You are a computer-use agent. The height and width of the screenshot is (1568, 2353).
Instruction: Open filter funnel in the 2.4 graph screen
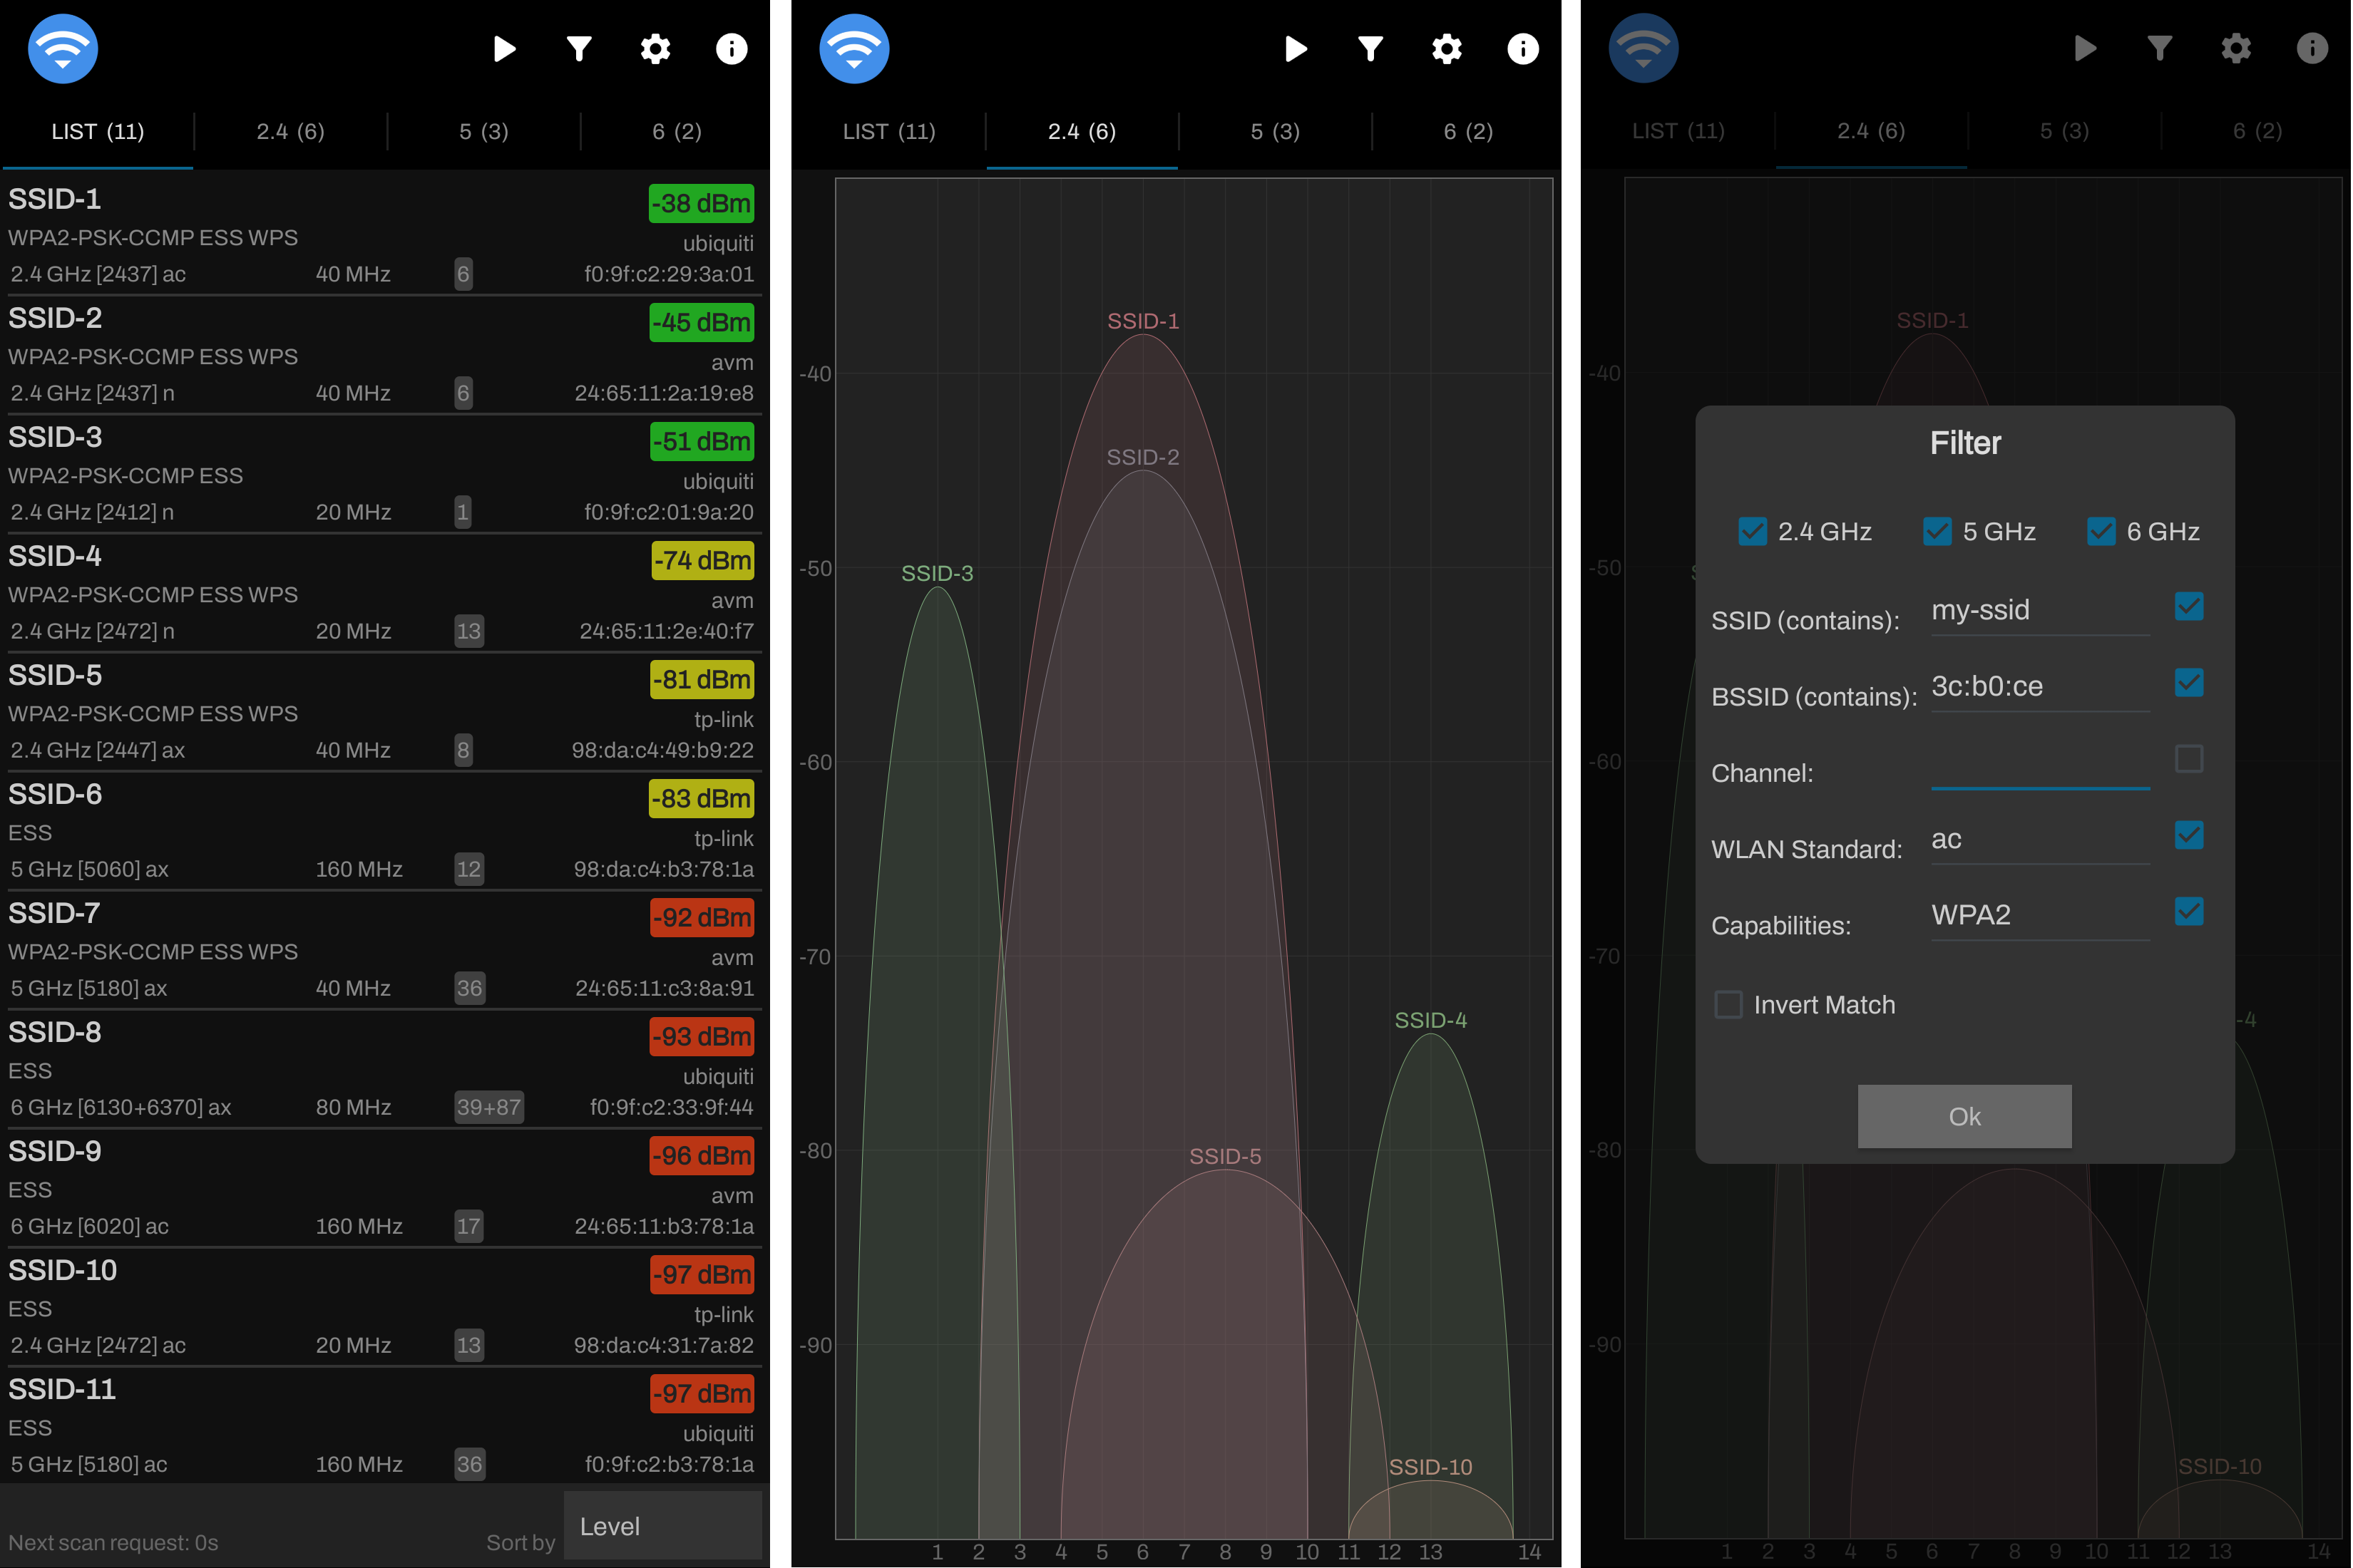pyautogui.click(x=1370, y=49)
